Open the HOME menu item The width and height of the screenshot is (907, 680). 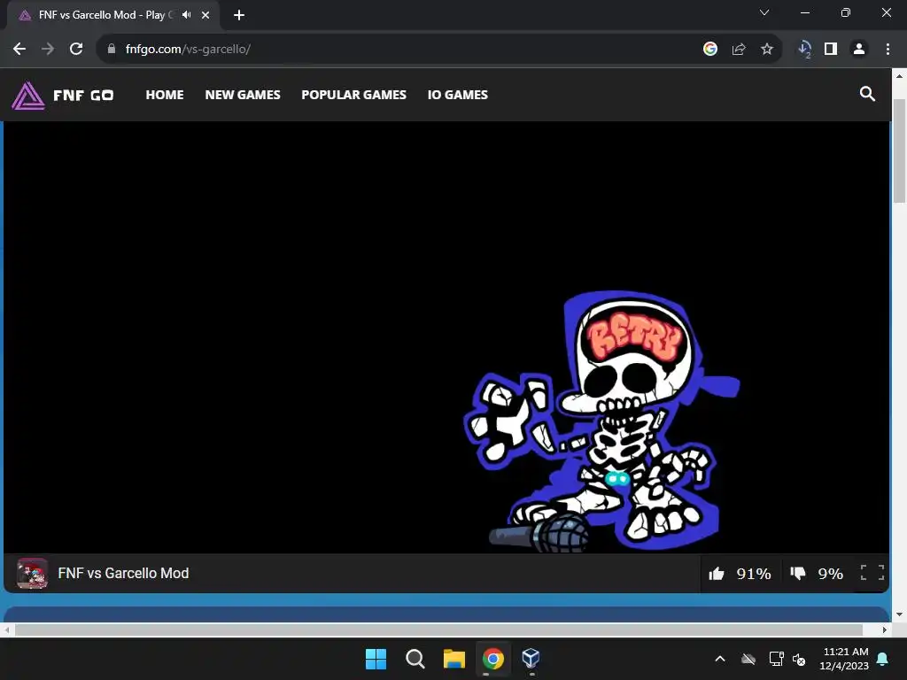[x=165, y=95]
